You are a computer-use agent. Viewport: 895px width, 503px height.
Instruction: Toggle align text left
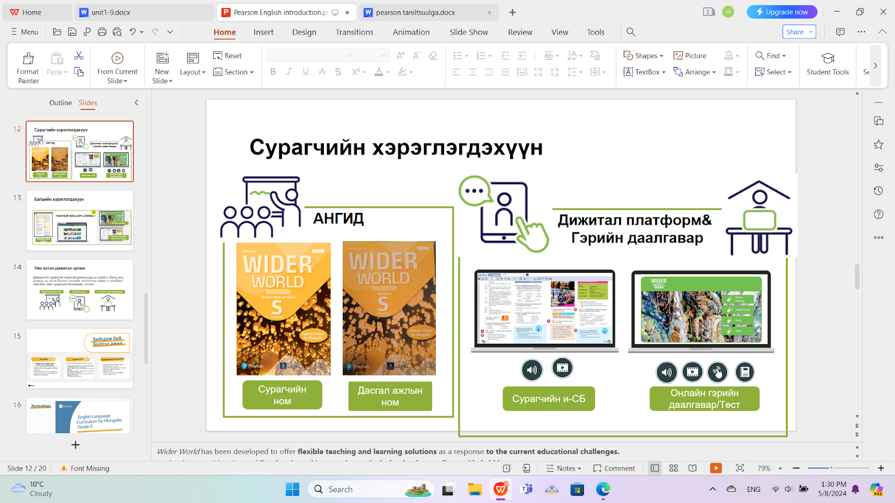[x=456, y=72]
